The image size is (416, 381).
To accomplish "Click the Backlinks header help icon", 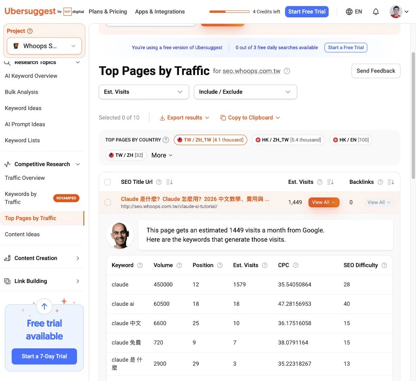I will (380, 182).
